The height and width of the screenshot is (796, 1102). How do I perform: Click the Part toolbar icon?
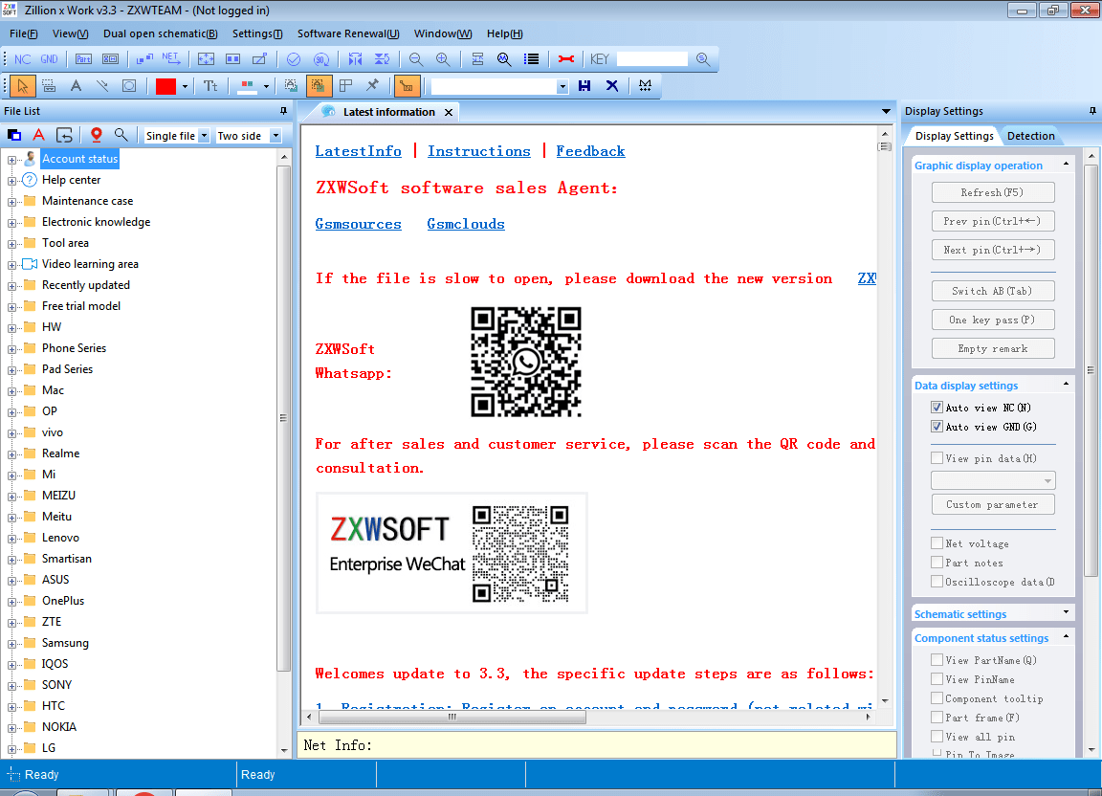[x=83, y=59]
